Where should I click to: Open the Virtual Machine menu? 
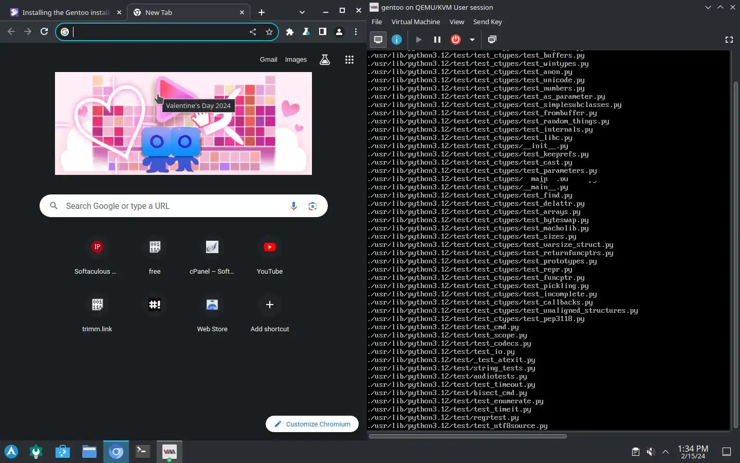(416, 22)
